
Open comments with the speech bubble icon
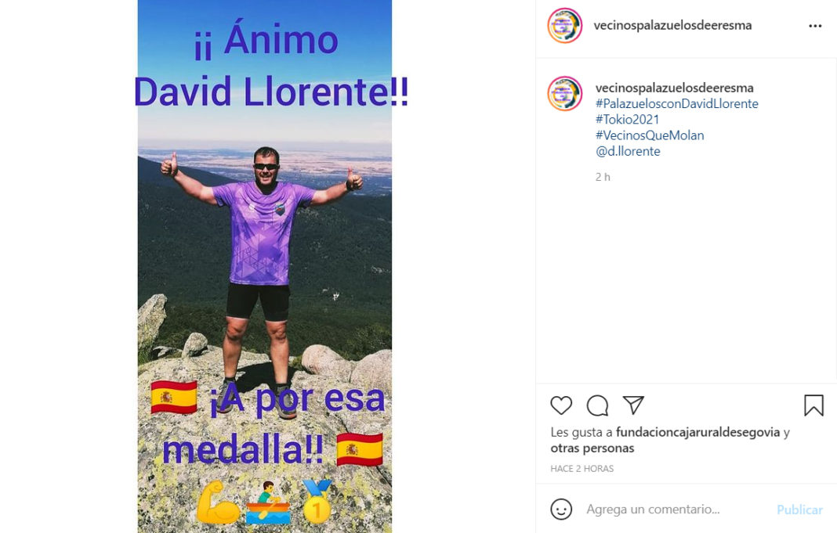(x=597, y=405)
